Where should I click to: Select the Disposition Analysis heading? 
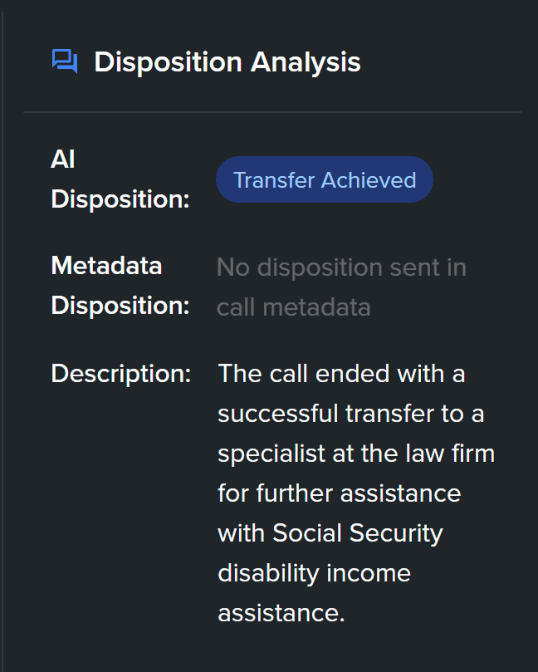(x=227, y=62)
